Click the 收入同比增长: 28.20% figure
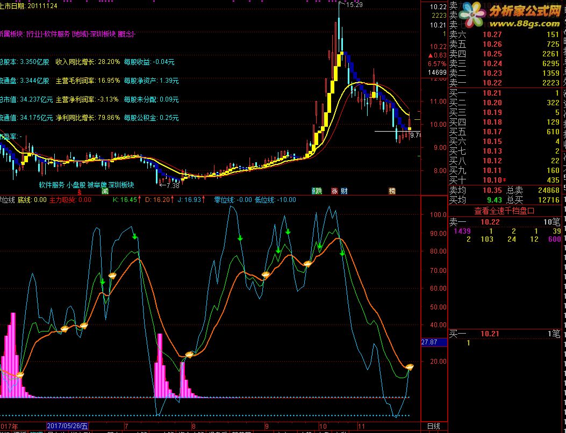This screenshot has height=433, width=566. pos(88,62)
